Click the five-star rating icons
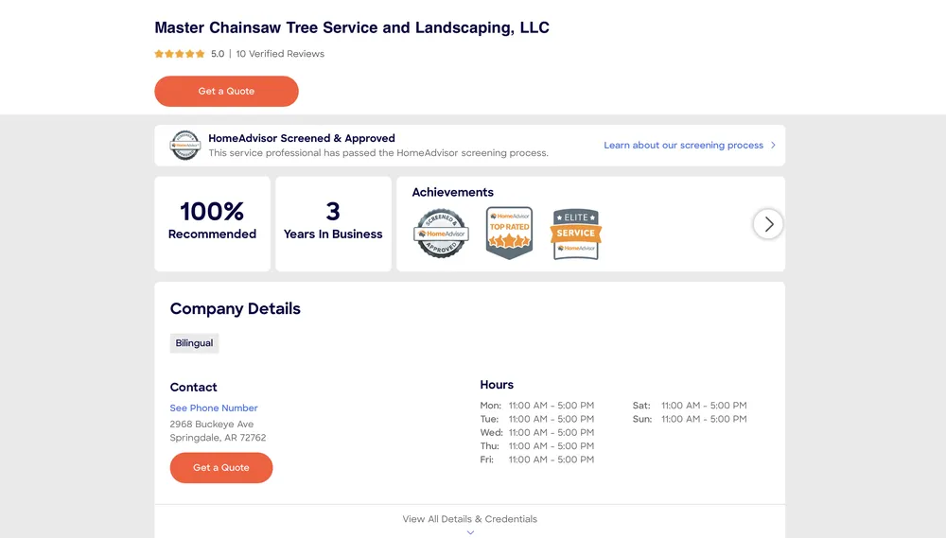This screenshot has height=538, width=946. tap(180, 54)
